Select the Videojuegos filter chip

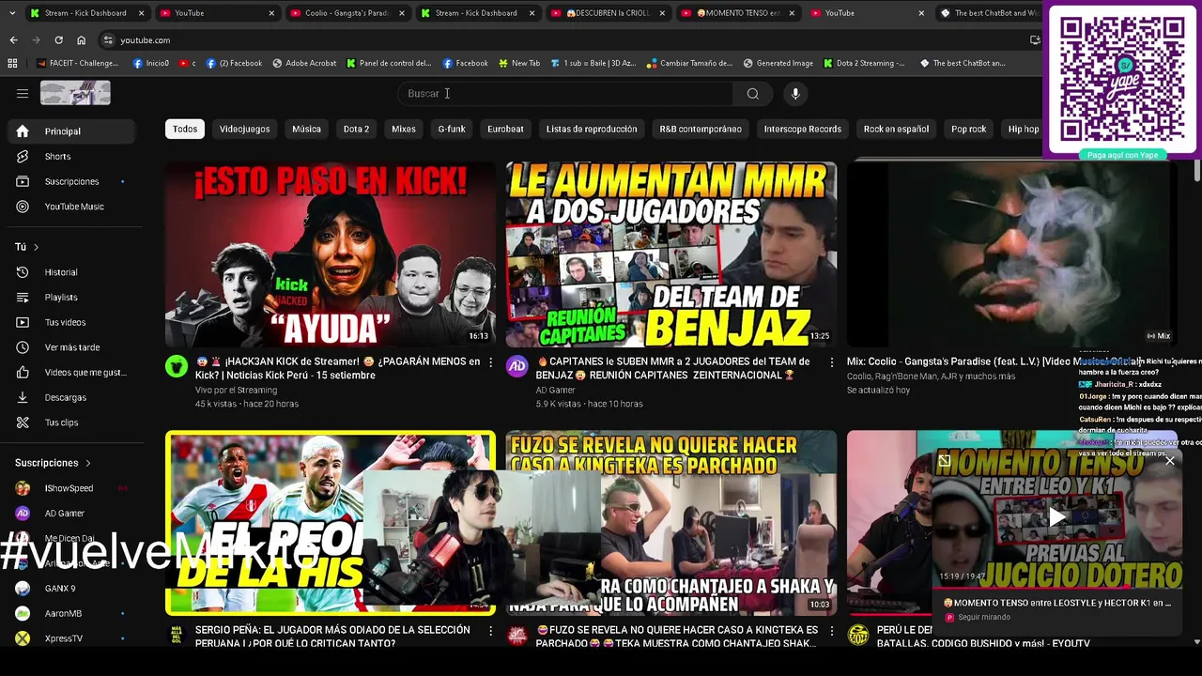pyautogui.click(x=244, y=129)
